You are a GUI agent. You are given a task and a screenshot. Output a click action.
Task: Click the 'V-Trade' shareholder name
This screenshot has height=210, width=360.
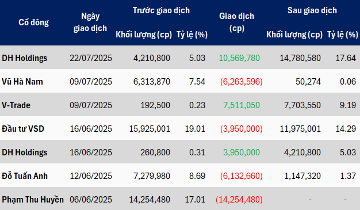point(16,105)
